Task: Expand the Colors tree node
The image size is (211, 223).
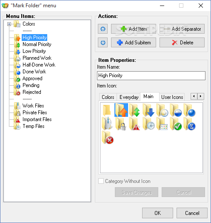Action: click(9, 24)
